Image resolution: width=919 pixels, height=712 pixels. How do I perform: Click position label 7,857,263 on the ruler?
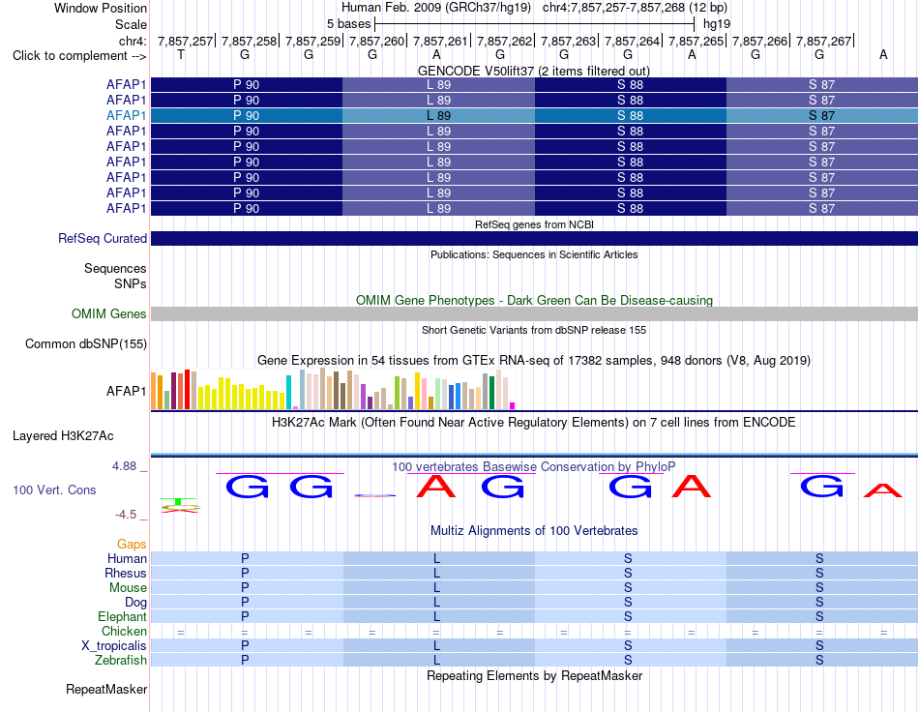pyautogui.click(x=568, y=41)
